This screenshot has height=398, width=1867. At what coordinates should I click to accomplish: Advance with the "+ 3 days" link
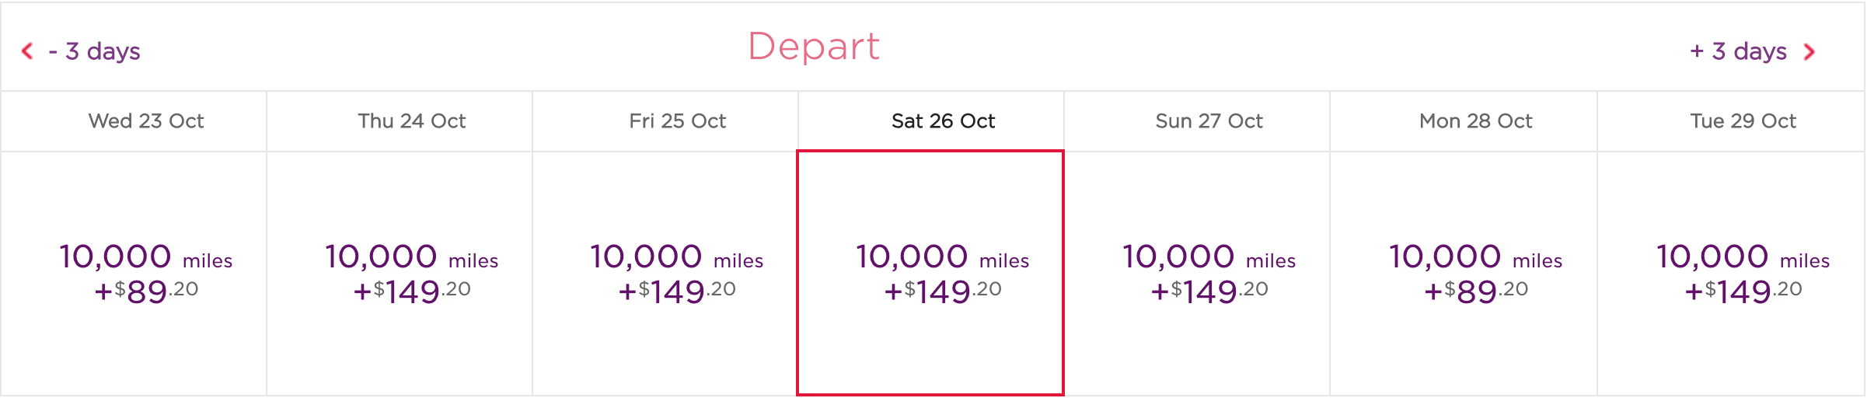tap(1738, 51)
